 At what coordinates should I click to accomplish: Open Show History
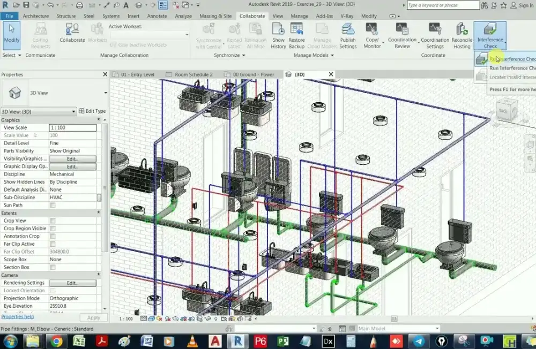click(x=278, y=36)
